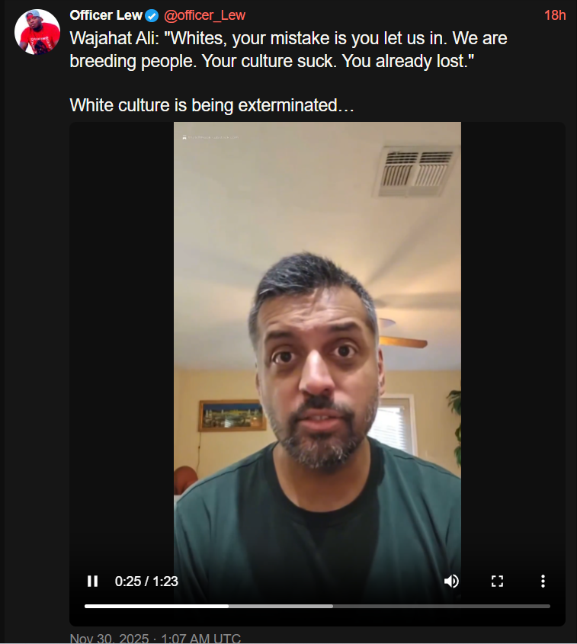Screen dimensions: 577x644
Task: Enter fullscreen mode for the video
Action: pos(497,582)
